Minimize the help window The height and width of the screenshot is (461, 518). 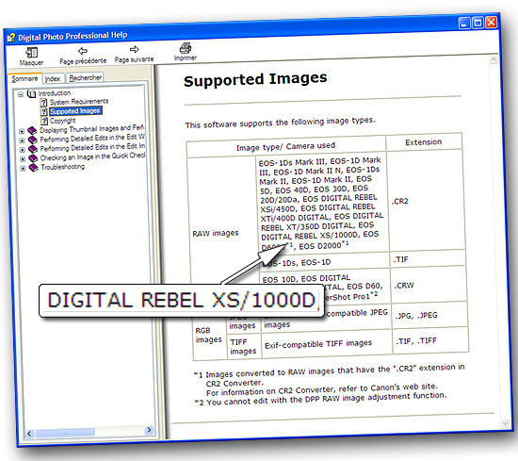(x=464, y=24)
